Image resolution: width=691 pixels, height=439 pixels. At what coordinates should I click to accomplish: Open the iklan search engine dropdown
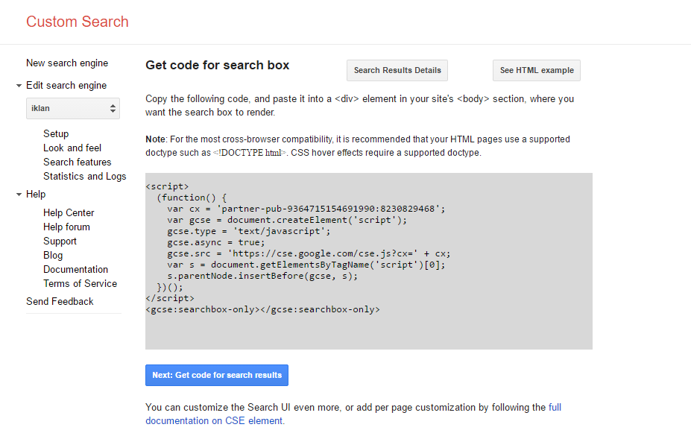pyautogui.click(x=73, y=108)
